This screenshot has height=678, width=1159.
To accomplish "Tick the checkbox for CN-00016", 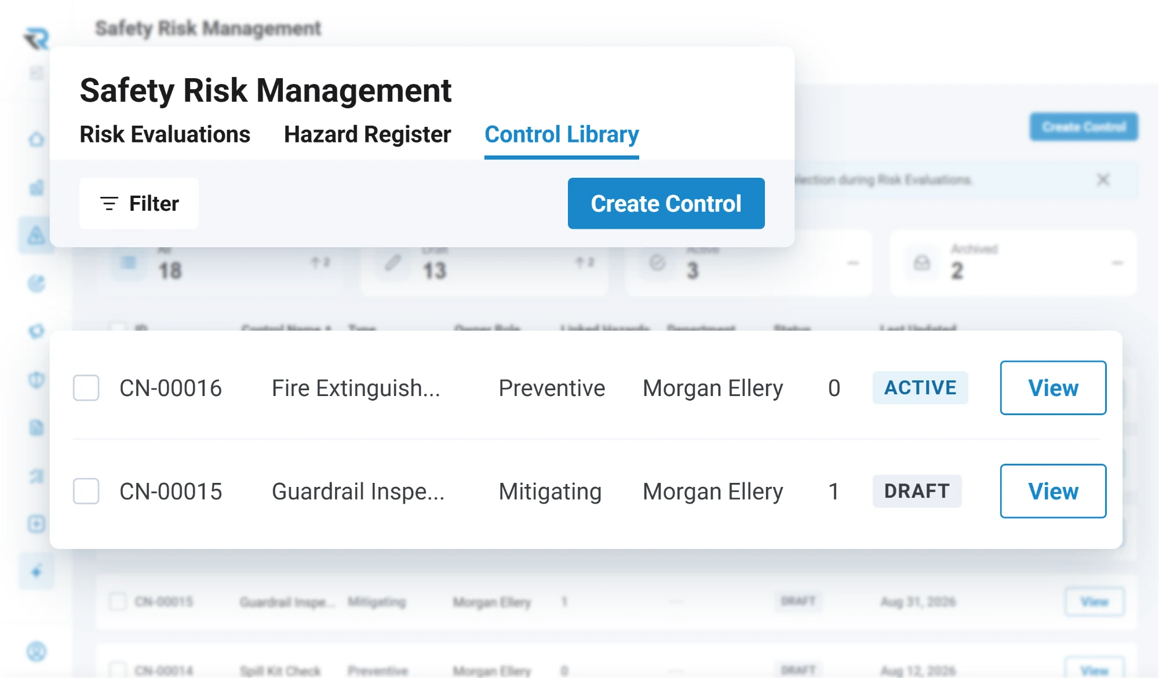I will (86, 388).
